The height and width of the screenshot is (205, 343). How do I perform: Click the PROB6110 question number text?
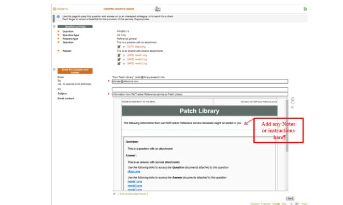(x=123, y=32)
